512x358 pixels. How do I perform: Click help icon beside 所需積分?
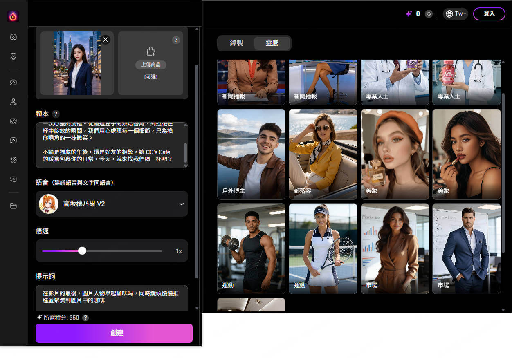[85, 318]
